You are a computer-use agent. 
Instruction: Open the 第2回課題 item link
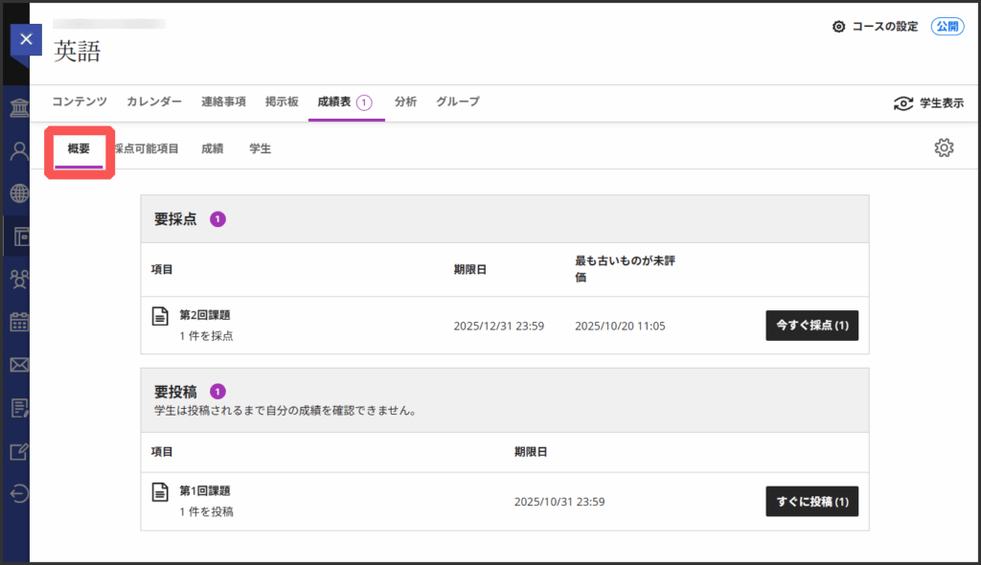pyautogui.click(x=205, y=315)
